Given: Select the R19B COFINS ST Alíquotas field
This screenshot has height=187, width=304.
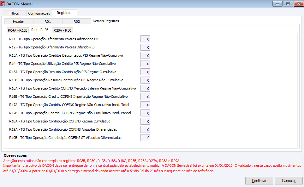Looking at the screenshot, I should pos(145,138).
